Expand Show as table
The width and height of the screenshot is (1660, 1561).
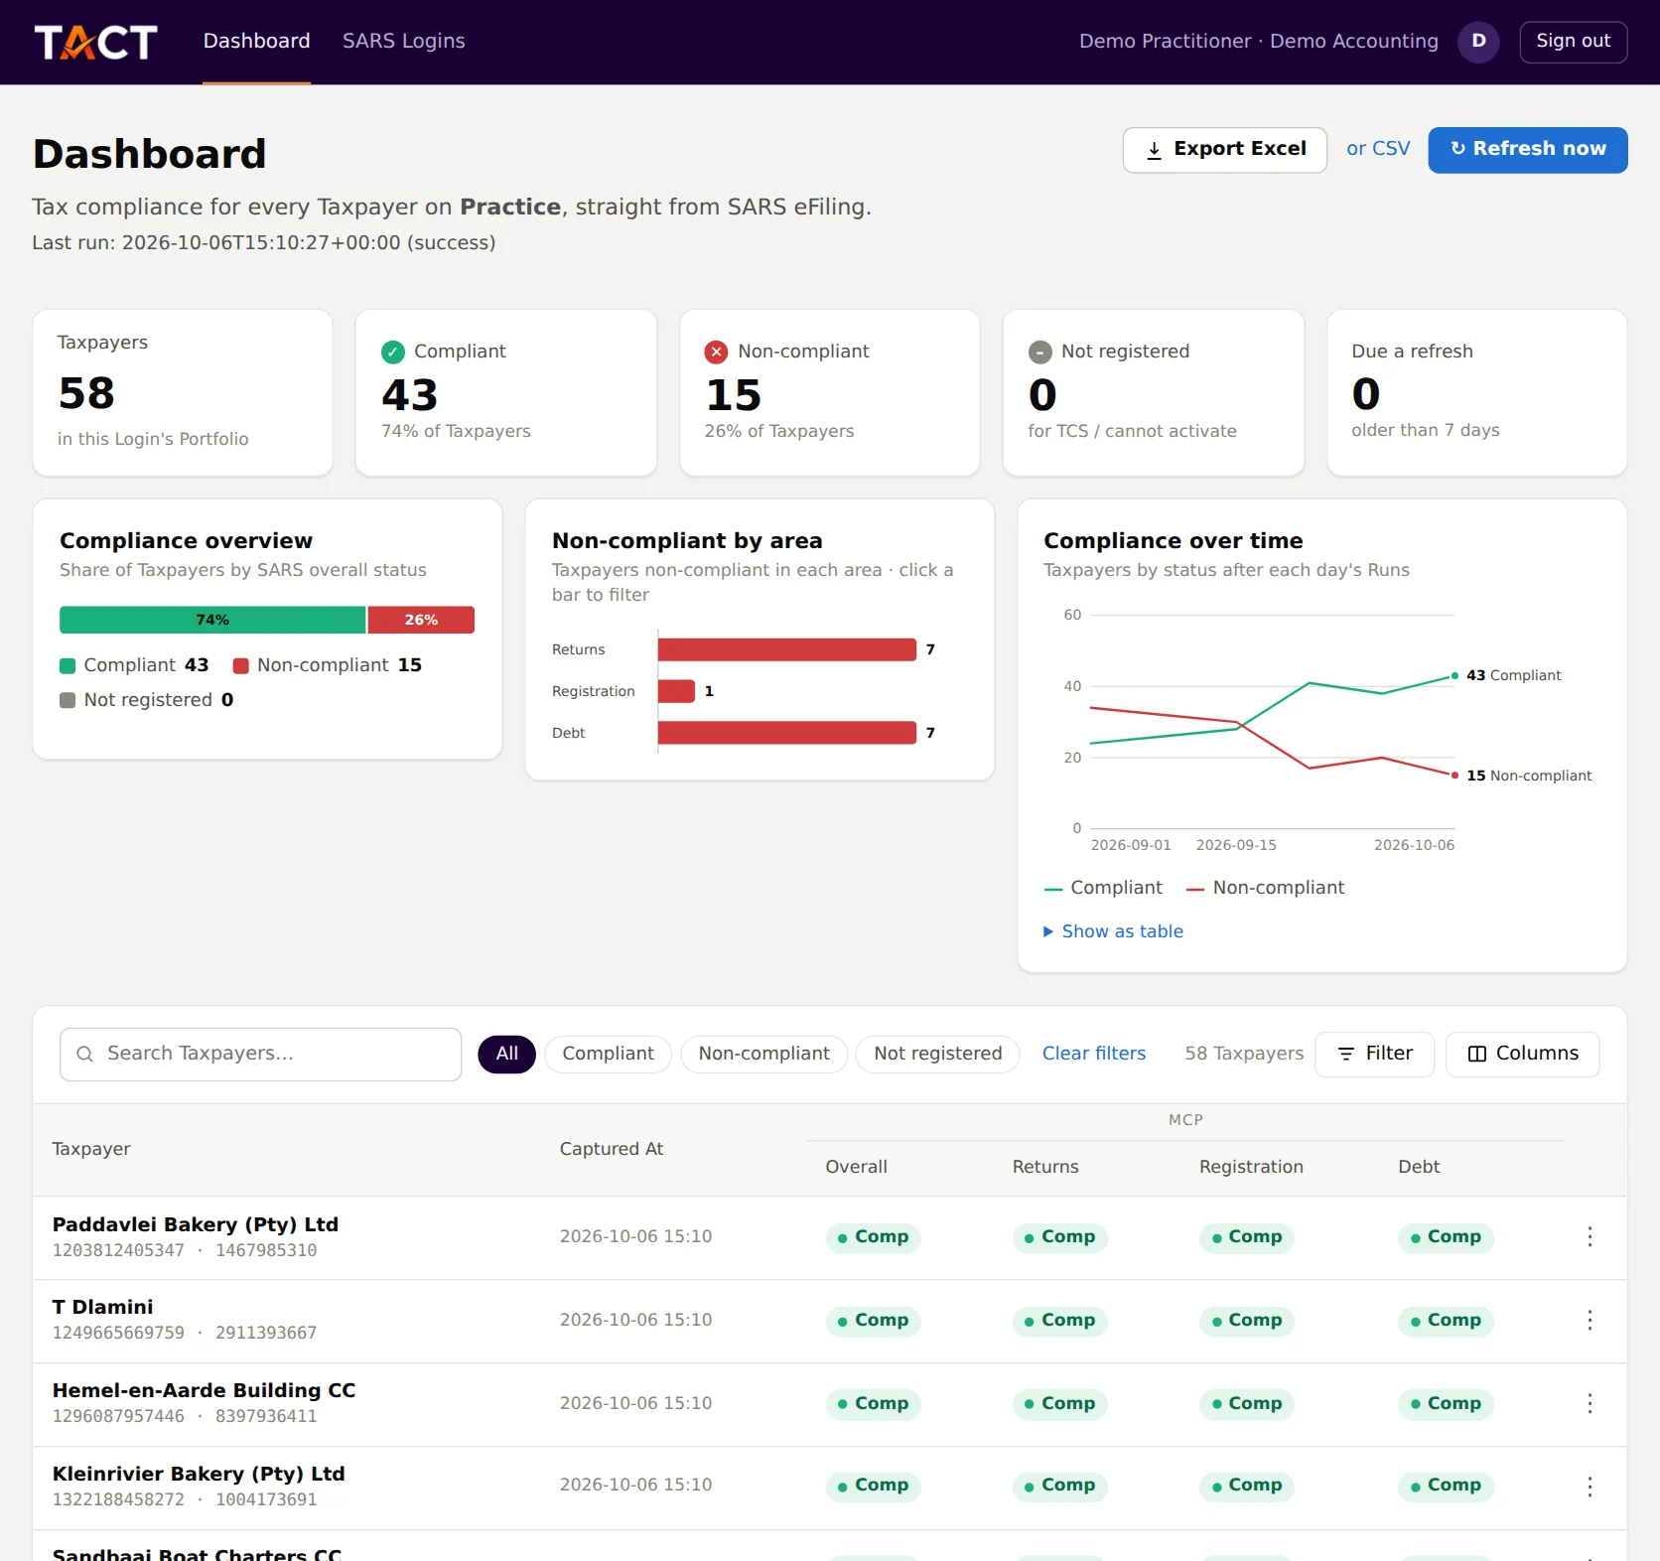pos(1113,931)
